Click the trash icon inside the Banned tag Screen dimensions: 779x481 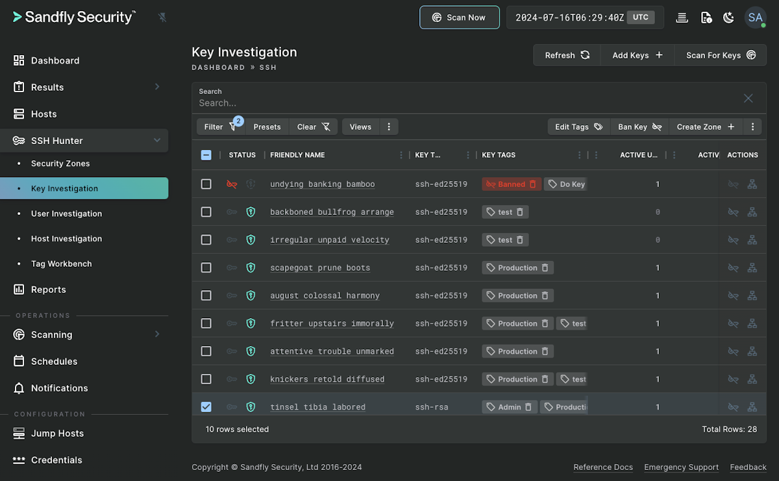pos(532,184)
